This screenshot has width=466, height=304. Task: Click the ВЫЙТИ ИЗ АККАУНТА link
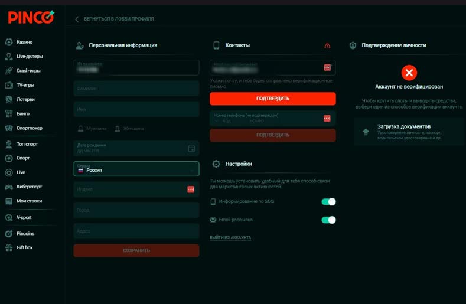click(x=230, y=238)
